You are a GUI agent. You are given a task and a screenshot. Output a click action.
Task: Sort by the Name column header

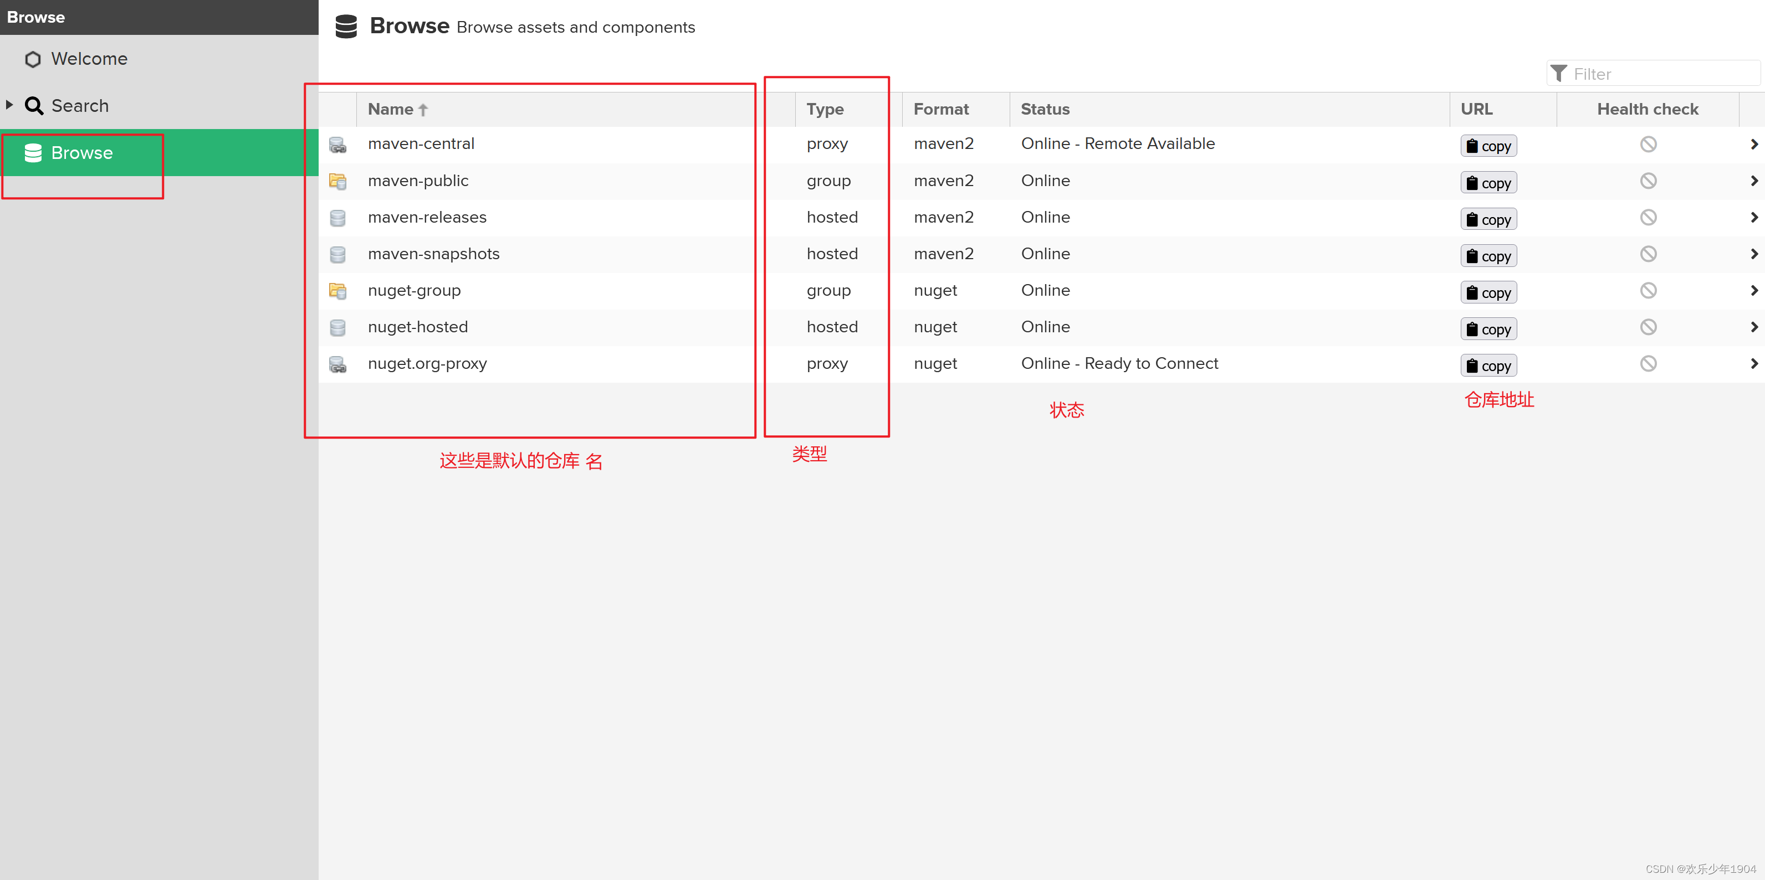(x=391, y=110)
